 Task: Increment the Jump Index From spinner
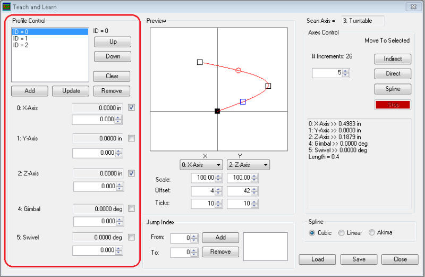pyautogui.click(x=196, y=236)
